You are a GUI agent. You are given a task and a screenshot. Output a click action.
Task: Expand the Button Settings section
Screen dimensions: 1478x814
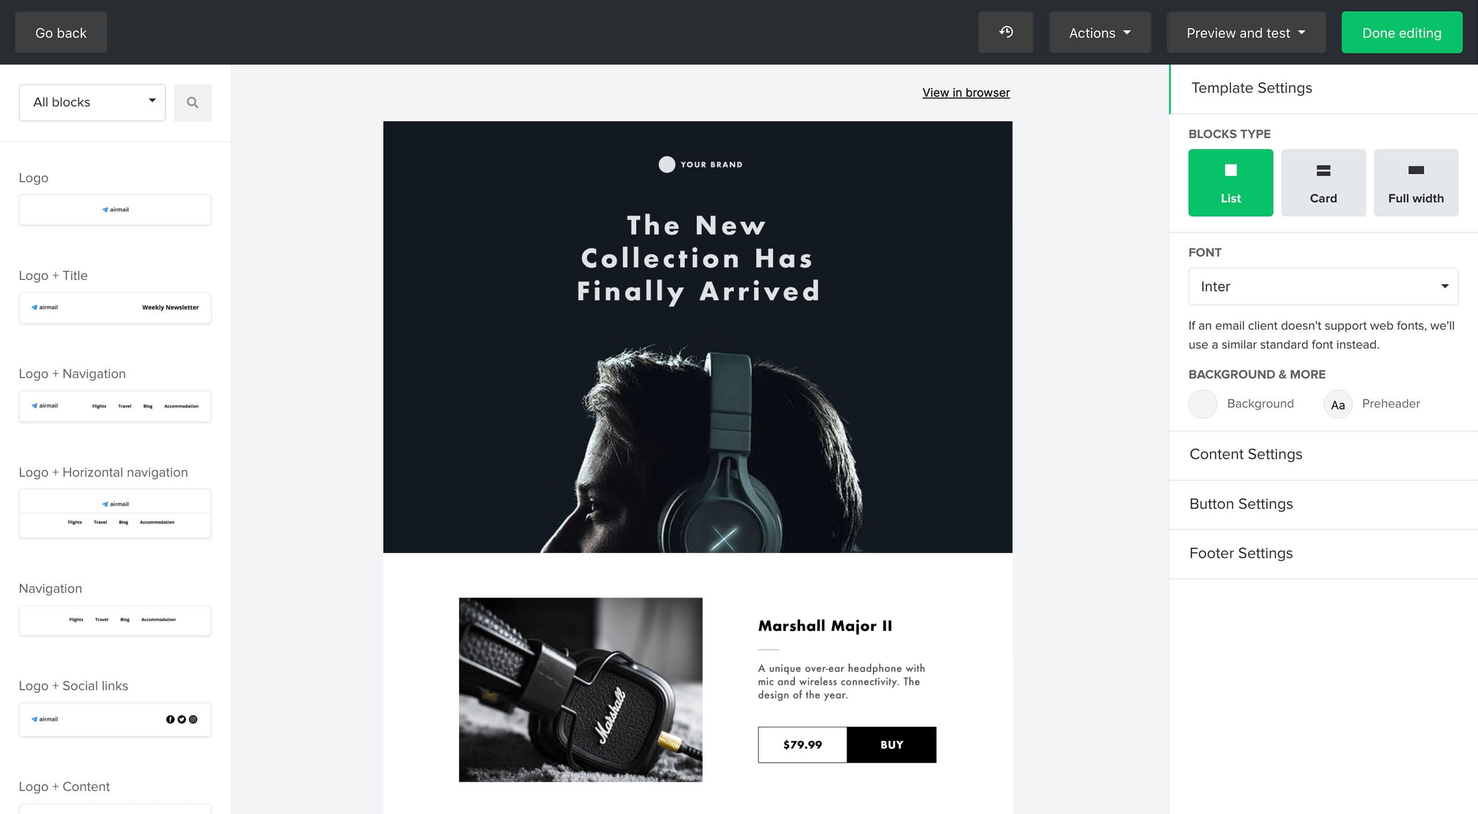pos(1241,503)
